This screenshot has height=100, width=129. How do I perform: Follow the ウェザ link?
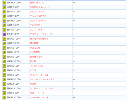pos(33,84)
